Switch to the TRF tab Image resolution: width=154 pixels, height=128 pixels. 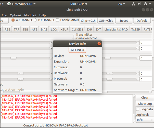(x=16, y=29)
